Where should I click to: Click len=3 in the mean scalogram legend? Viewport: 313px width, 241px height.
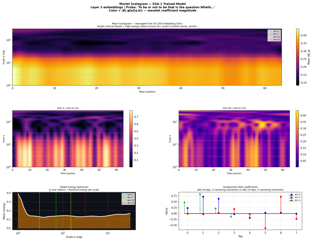274,31
